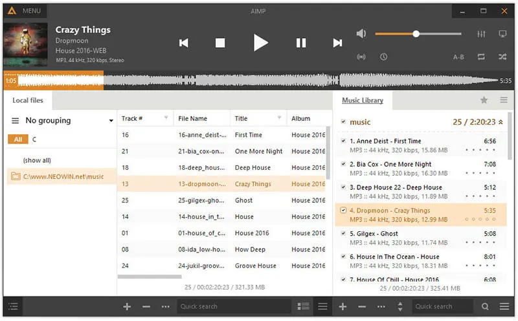
Task: Open the No grouping dropdown
Action: click(111, 121)
